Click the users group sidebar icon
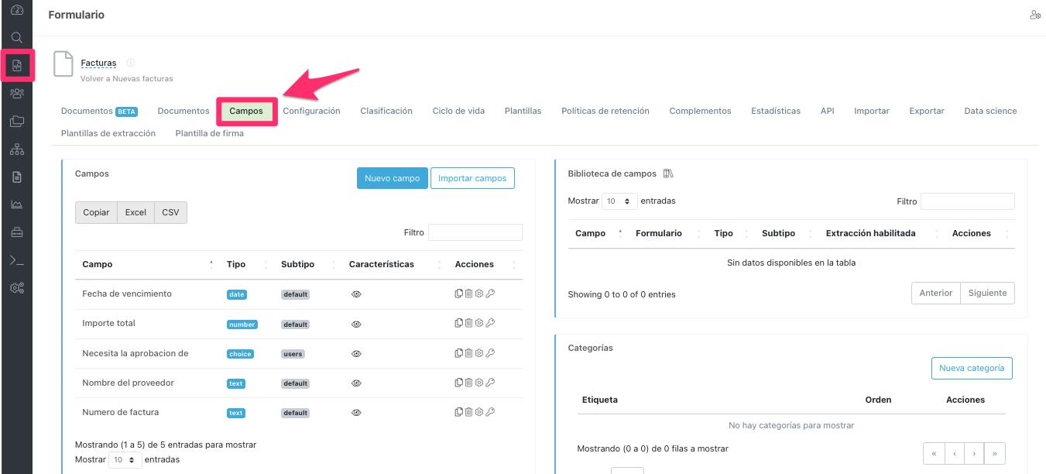The image size is (1046, 474). click(16, 93)
